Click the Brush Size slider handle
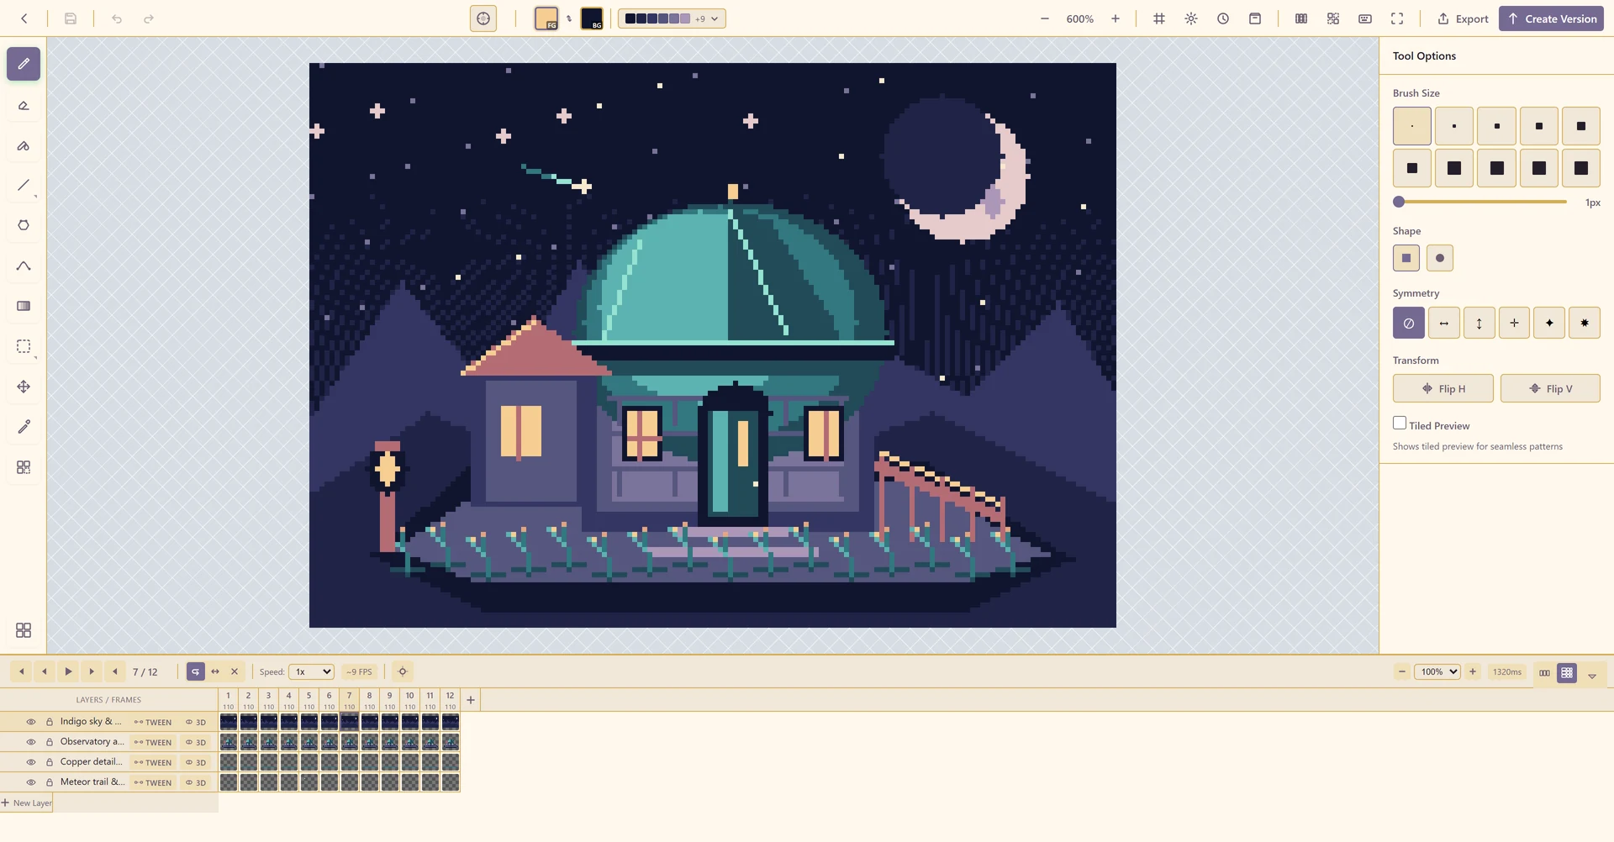 tap(1399, 202)
